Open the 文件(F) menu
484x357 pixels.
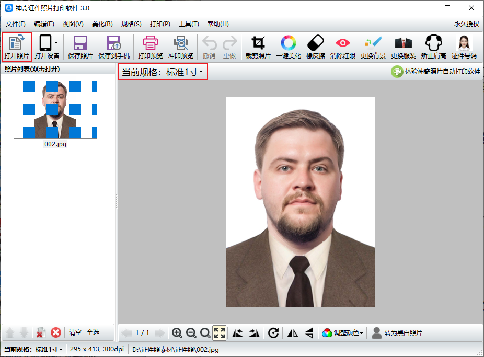pos(16,24)
